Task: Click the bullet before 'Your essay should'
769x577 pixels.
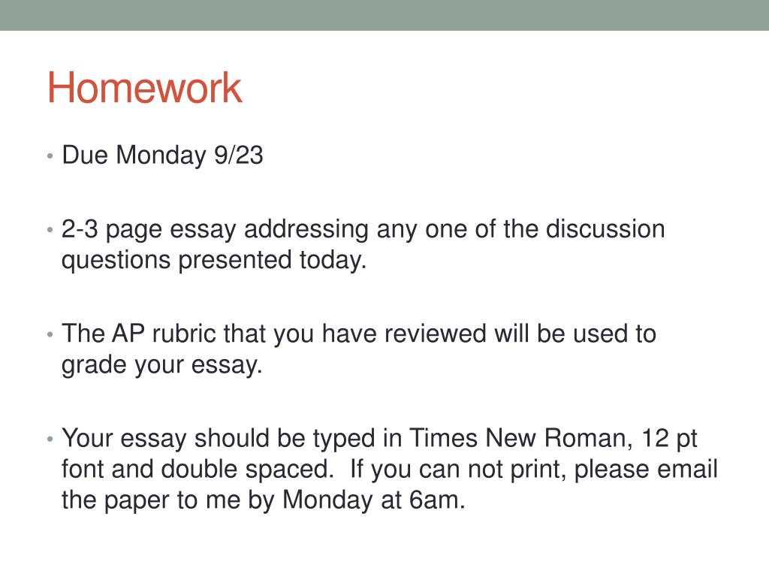Action: click(x=50, y=439)
